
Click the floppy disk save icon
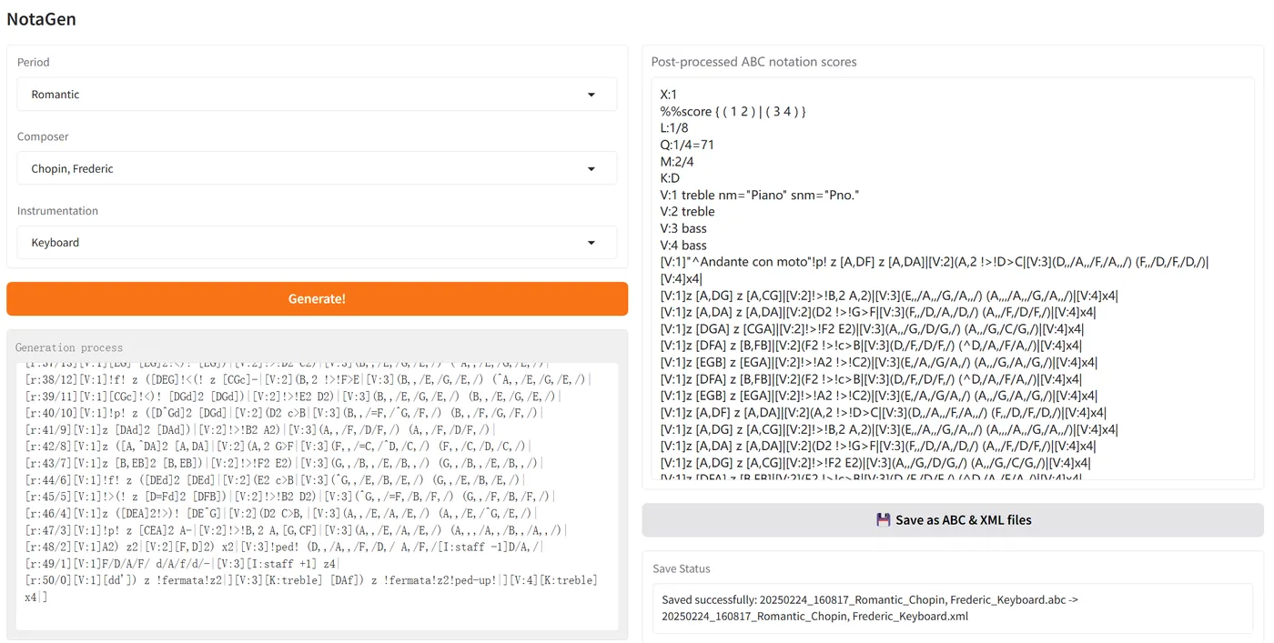[883, 520]
